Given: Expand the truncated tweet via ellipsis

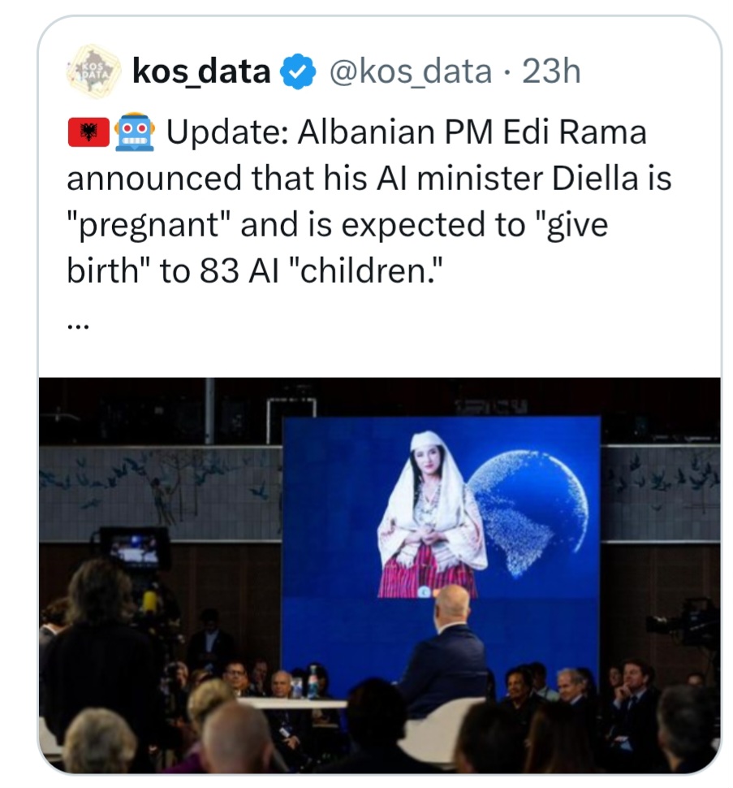Looking at the screenshot, I should (78, 322).
